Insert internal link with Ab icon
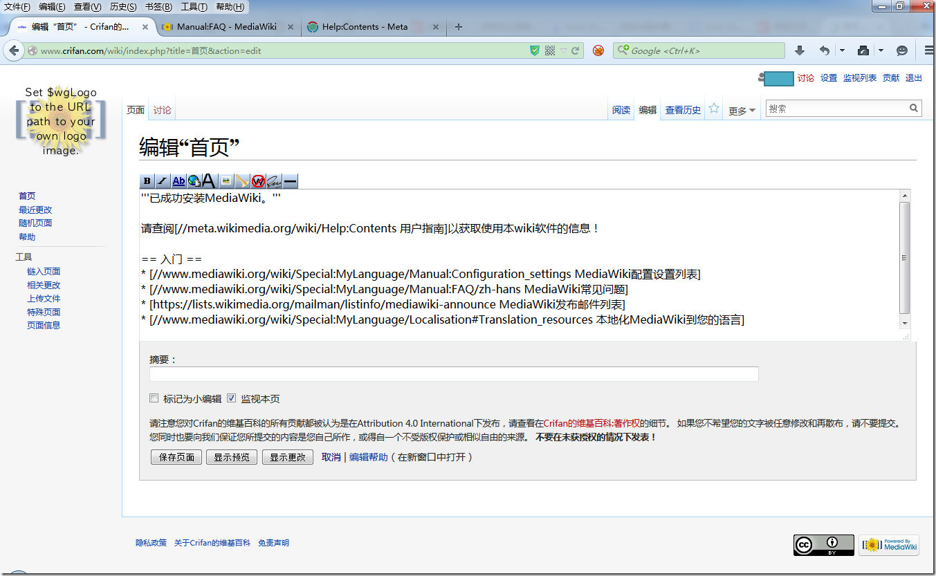This screenshot has height=576, width=936. click(x=178, y=181)
